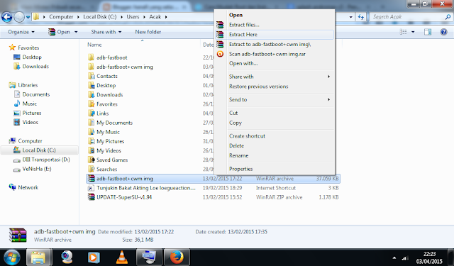Select the Downloads folder icon in list
This screenshot has width=454, height=266.
pos(92,94)
